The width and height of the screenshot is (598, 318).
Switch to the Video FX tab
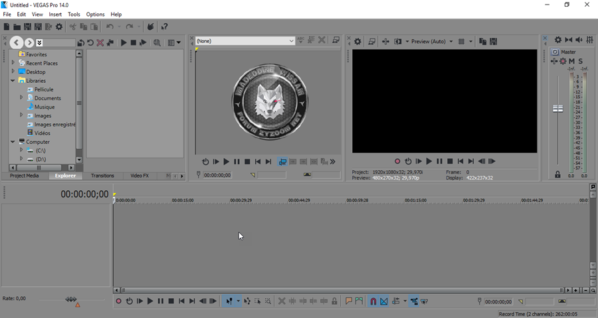click(x=140, y=176)
